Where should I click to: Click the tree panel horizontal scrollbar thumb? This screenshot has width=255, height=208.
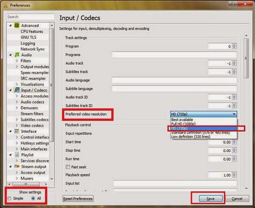[26, 184]
